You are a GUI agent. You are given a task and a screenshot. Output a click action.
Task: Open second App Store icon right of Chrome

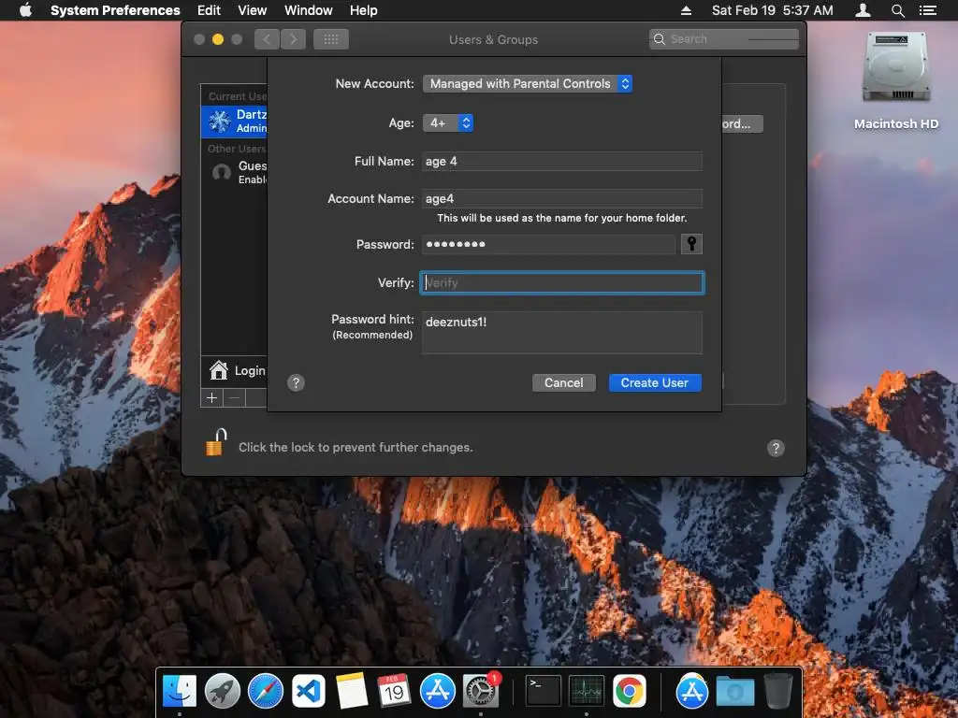[691, 691]
